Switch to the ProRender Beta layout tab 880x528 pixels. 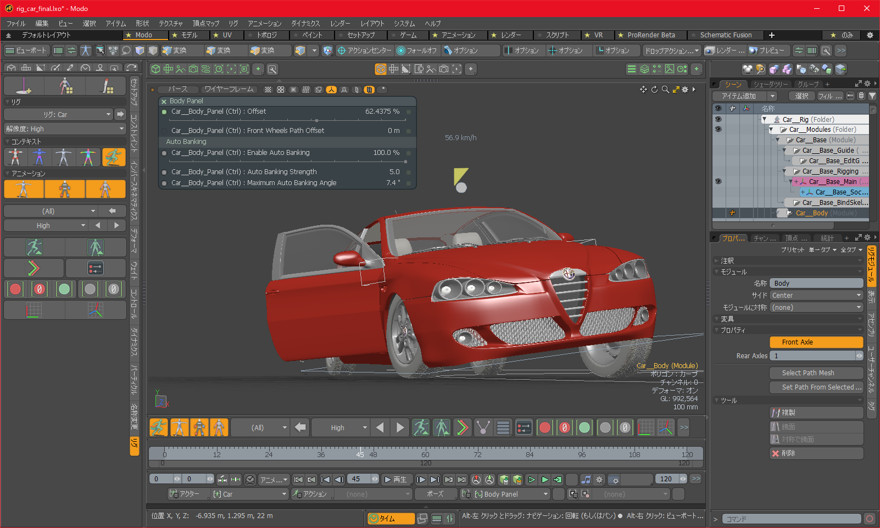(x=651, y=35)
